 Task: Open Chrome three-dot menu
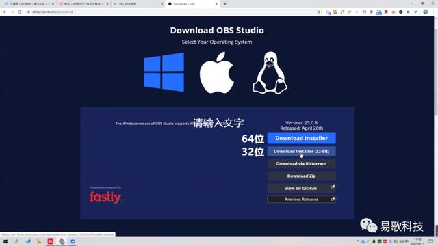[433, 12]
